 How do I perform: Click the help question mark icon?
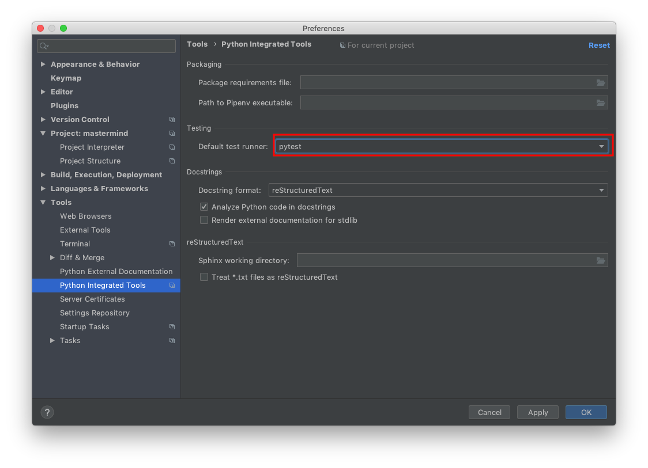47,412
